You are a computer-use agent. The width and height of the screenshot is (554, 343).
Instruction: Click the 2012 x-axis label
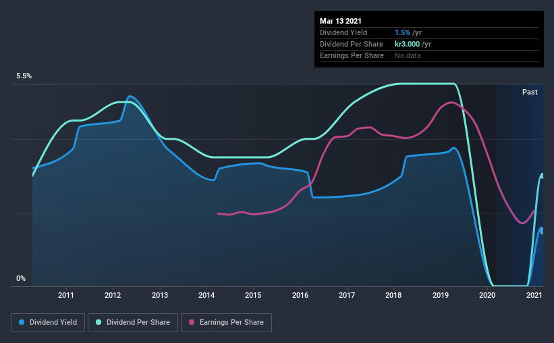click(x=113, y=295)
